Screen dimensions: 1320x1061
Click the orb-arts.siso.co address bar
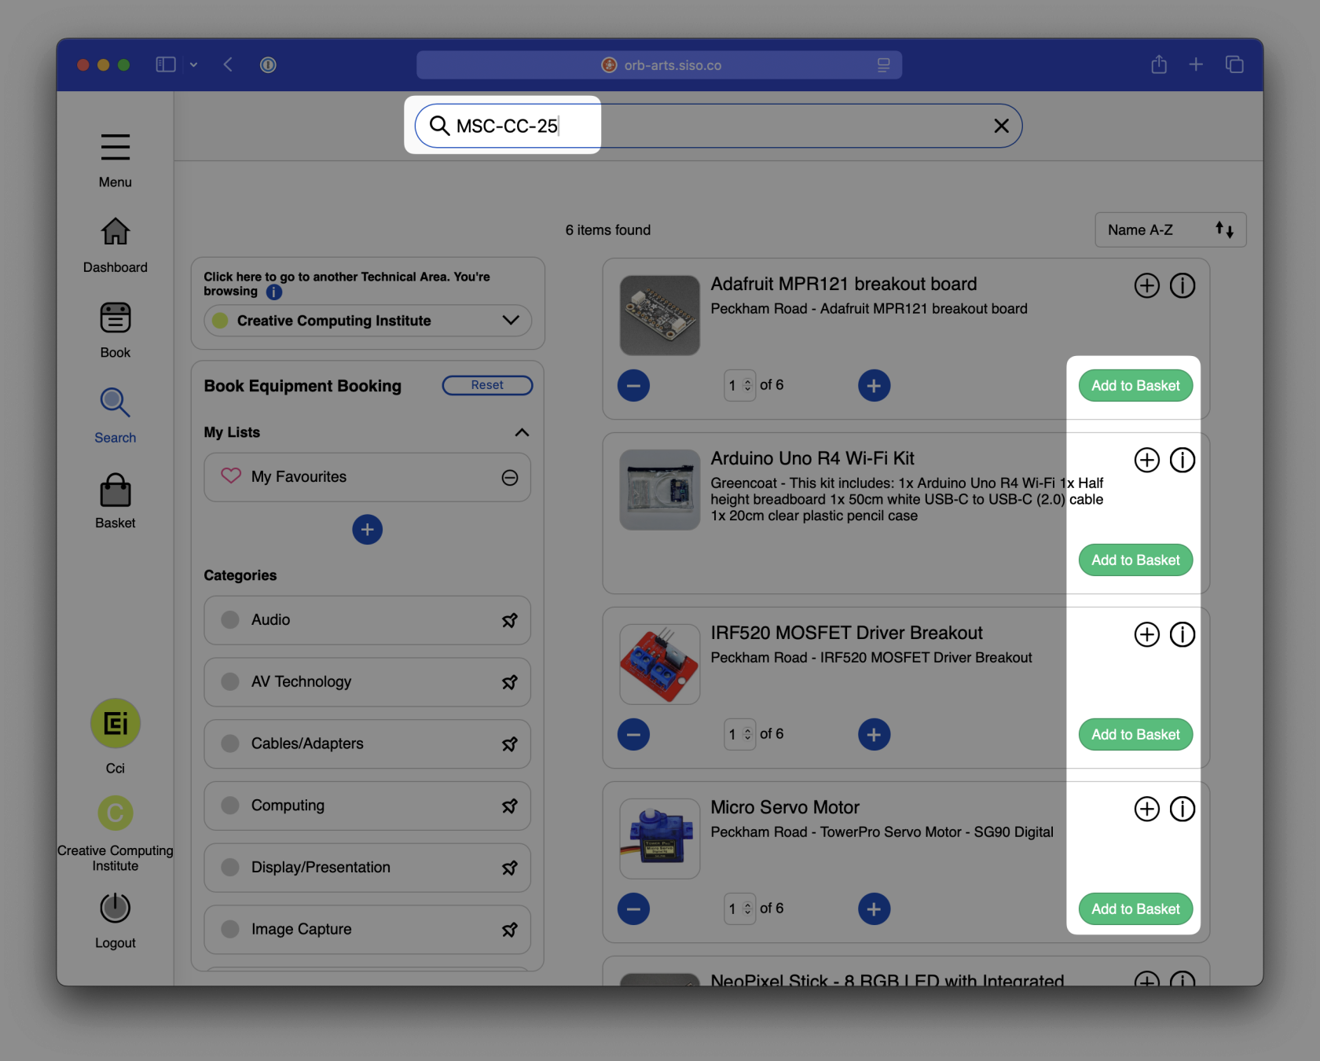(659, 65)
